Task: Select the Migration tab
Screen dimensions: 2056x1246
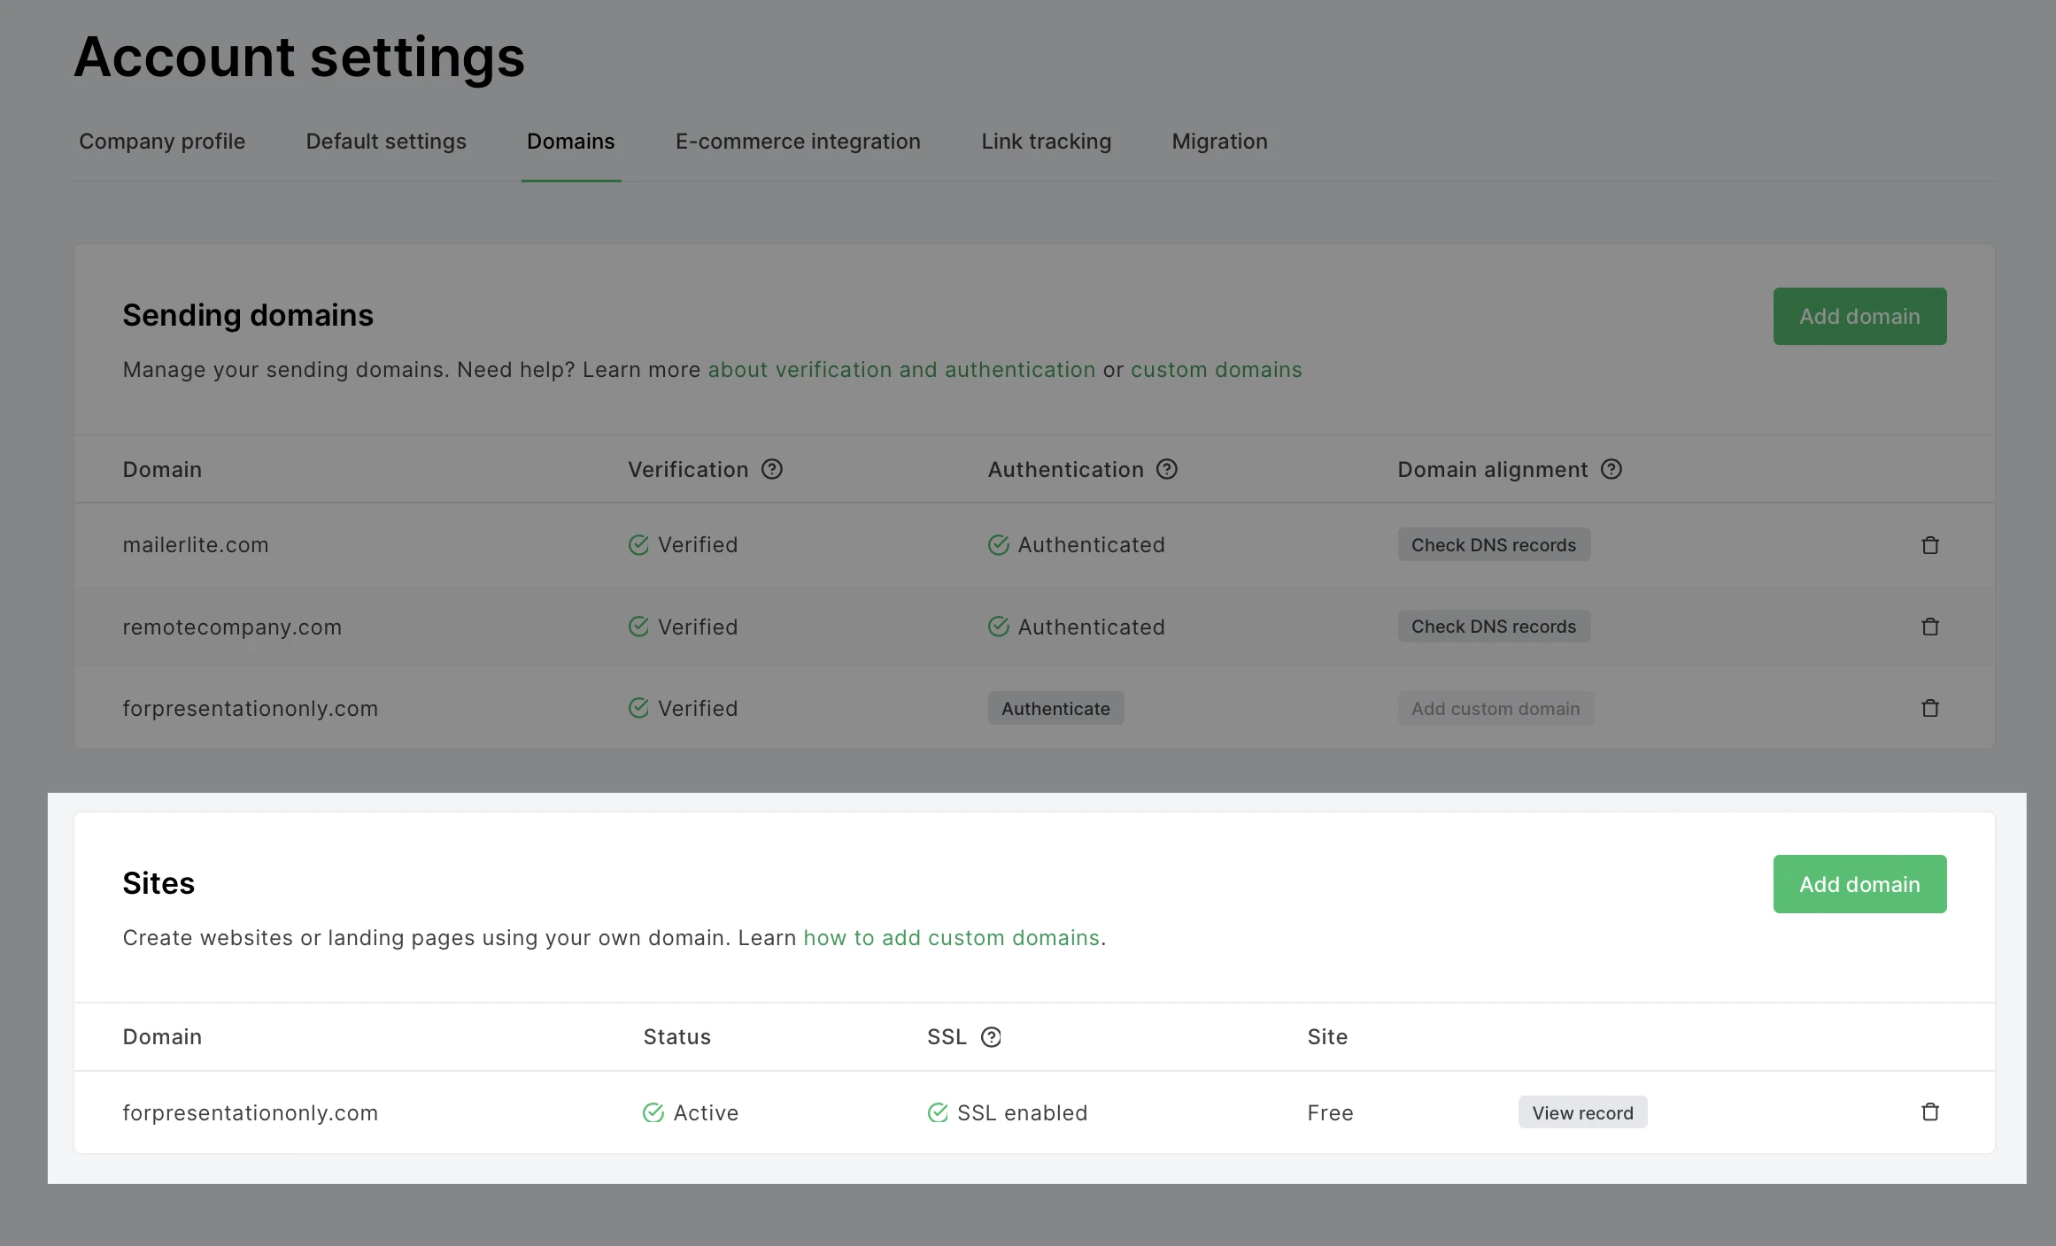Action: (1219, 142)
